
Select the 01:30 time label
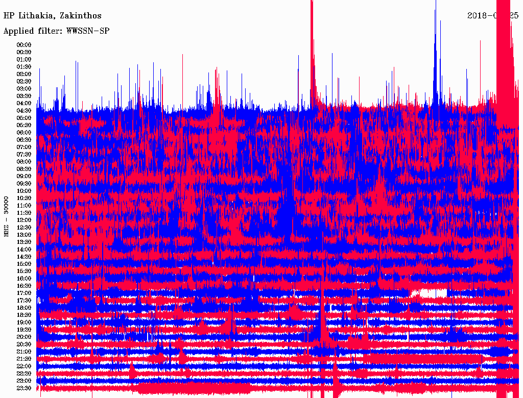point(24,67)
